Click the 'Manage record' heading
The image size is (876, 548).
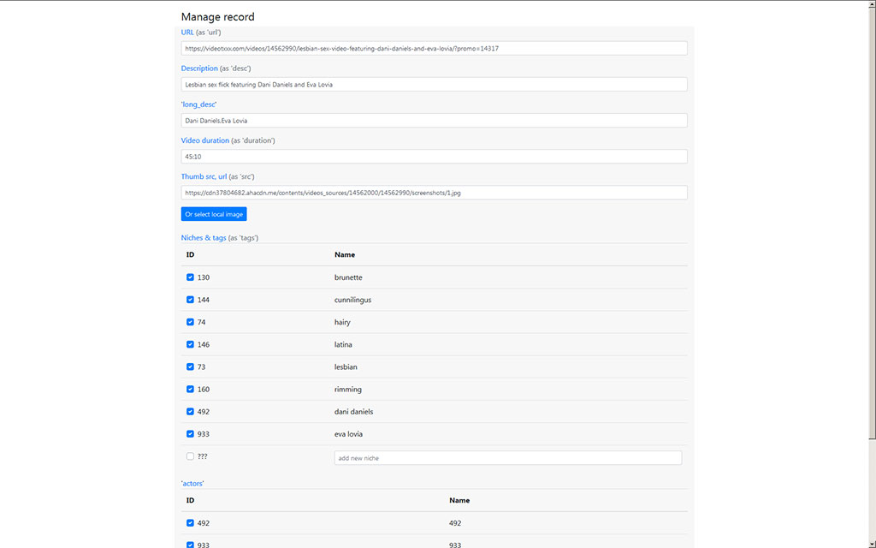tap(217, 17)
